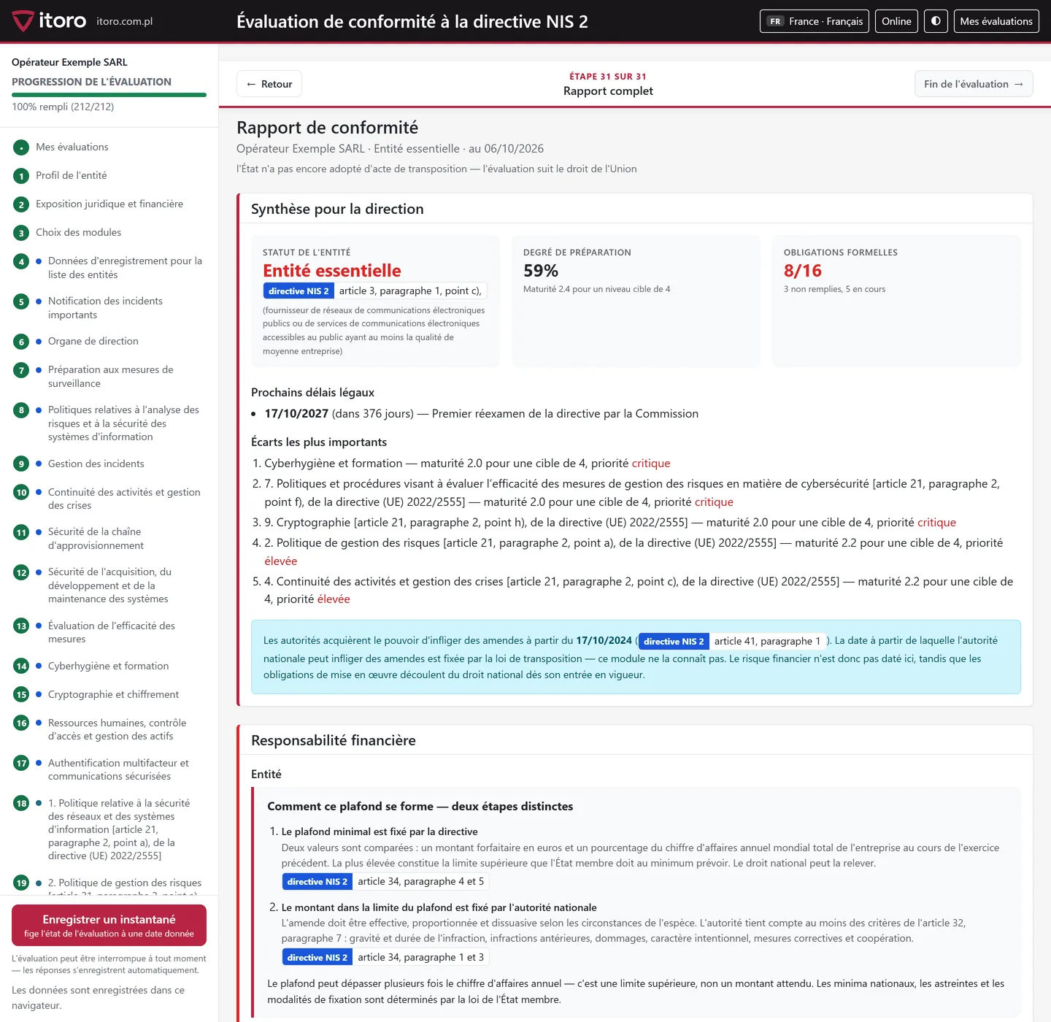The image size is (1051, 1022).
Task: Click the itoro shield logo
Action: (x=23, y=21)
